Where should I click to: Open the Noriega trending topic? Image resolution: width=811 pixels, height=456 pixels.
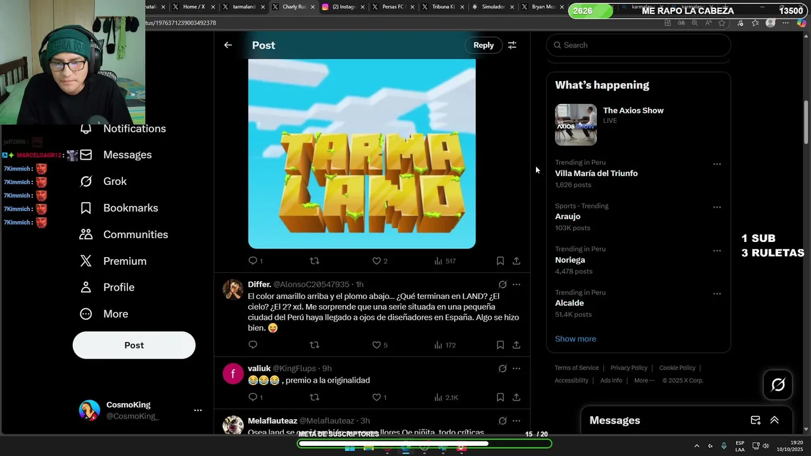(570, 260)
